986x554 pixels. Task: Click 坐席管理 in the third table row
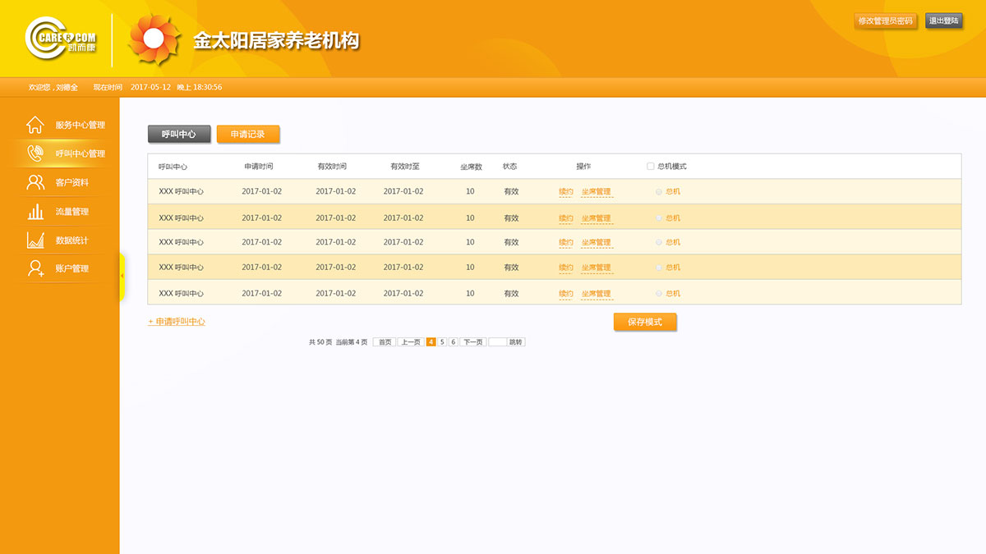[x=597, y=243]
